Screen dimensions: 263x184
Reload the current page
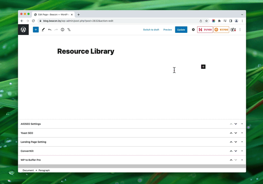click(33, 21)
